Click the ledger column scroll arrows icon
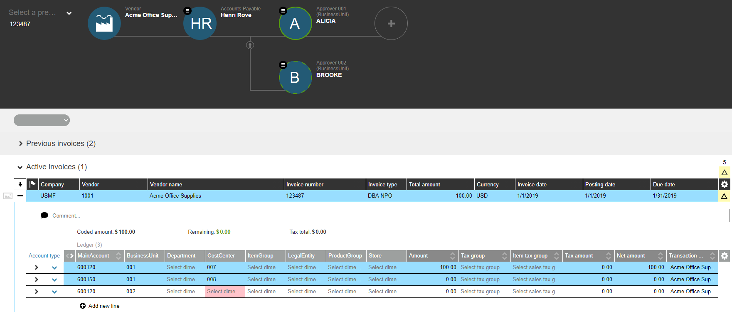 (69, 256)
